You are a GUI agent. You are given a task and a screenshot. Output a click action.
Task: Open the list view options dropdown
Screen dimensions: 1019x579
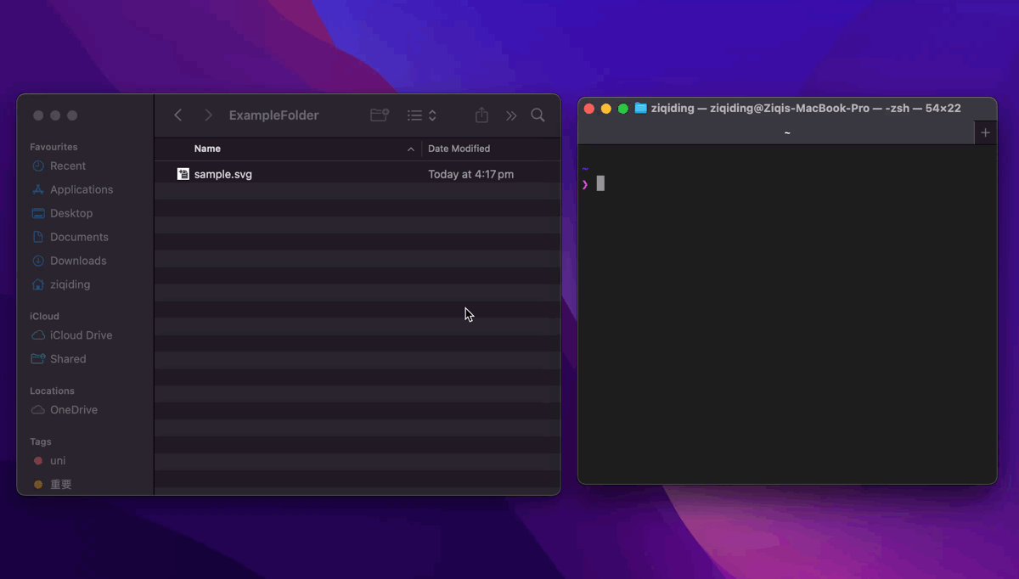coord(421,115)
